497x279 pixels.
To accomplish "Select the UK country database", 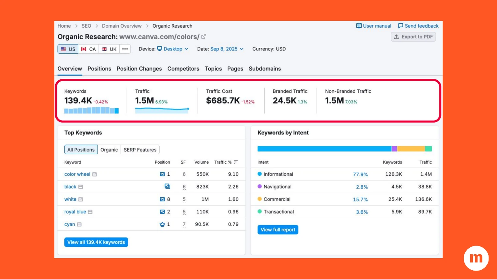I will [109, 49].
